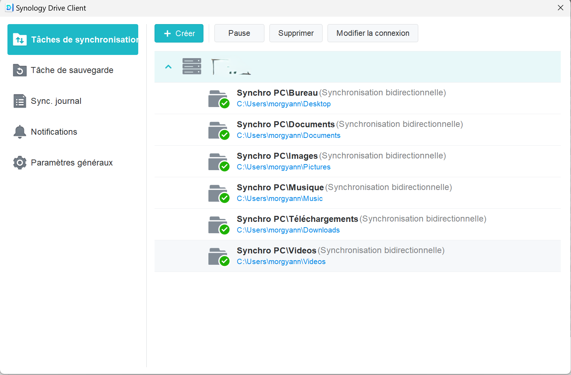Collapse the server task list chevron
This screenshot has width=571, height=375.
tap(168, 67)
